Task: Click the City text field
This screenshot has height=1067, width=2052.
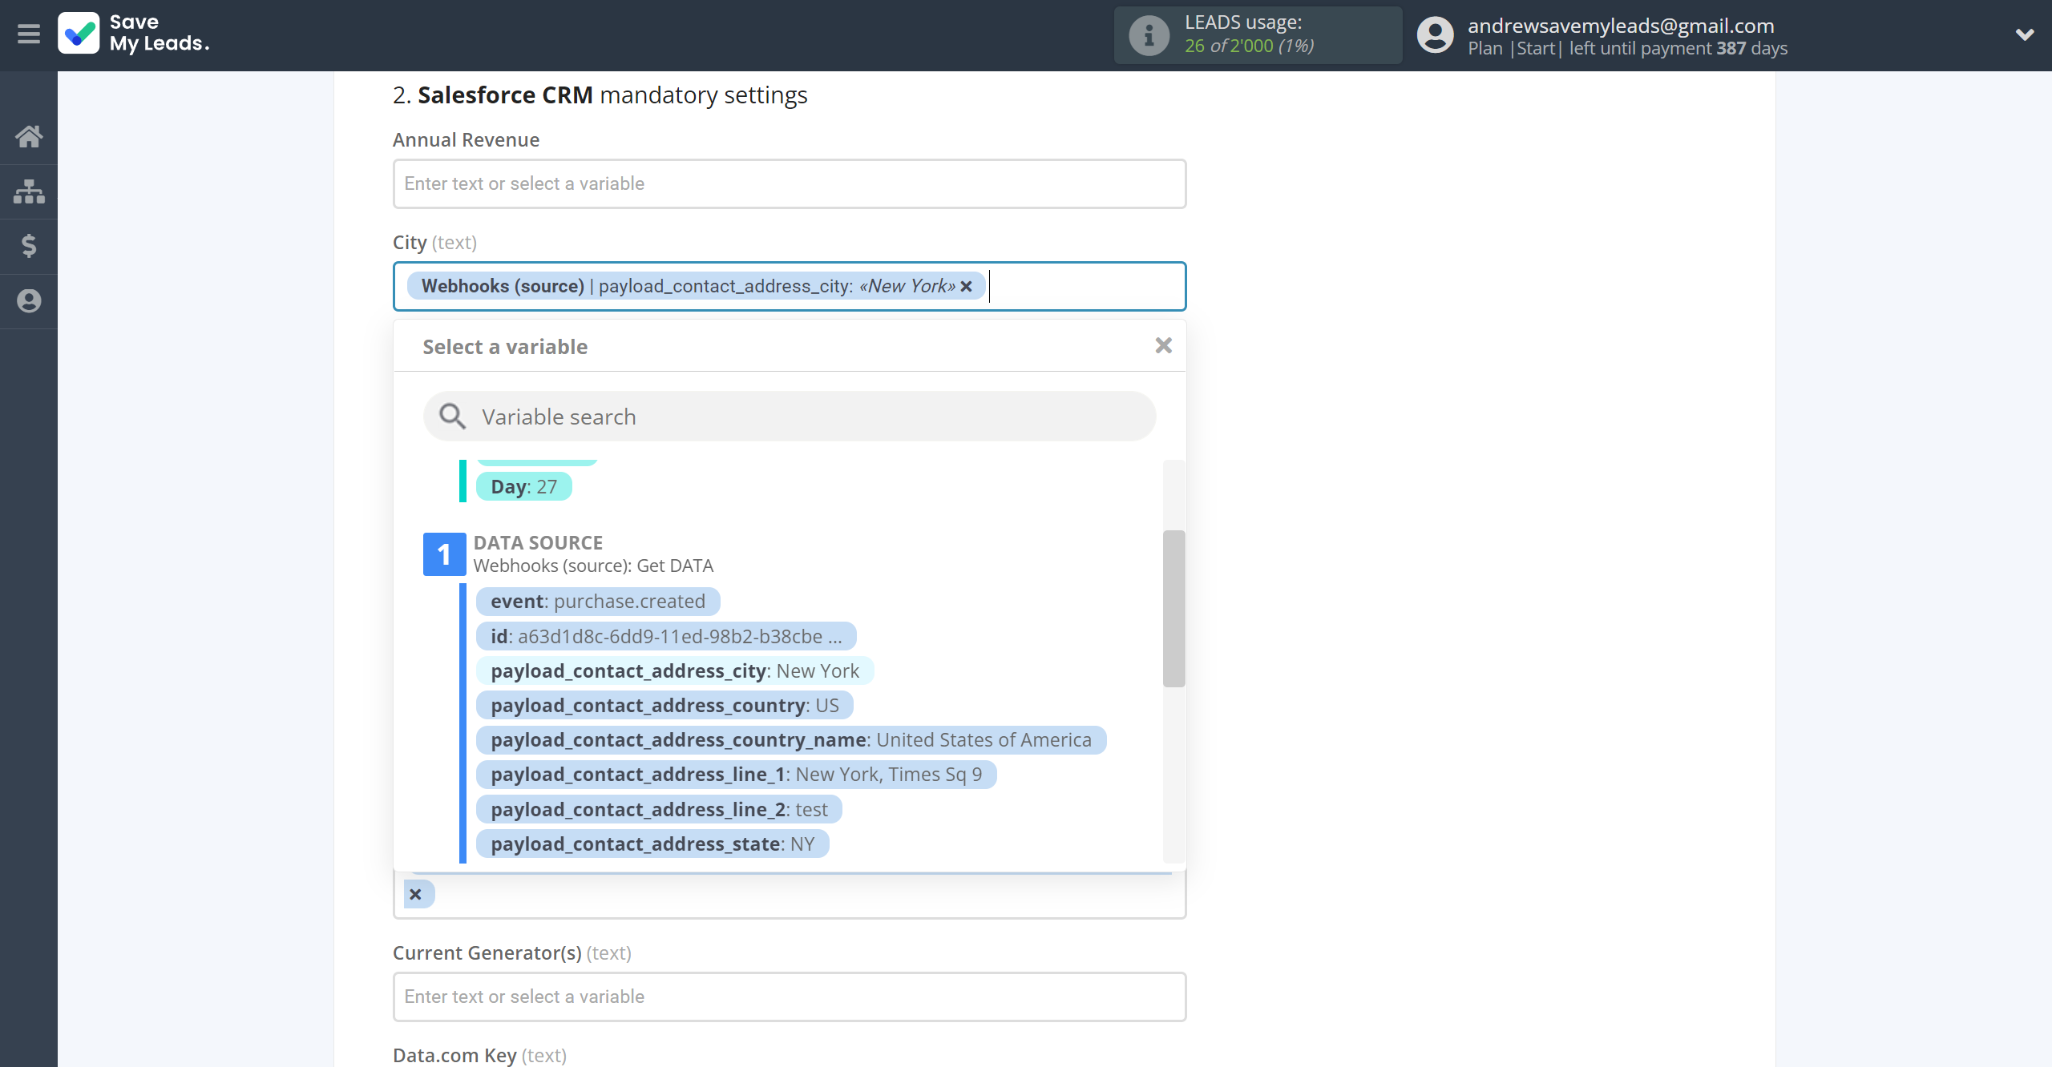Action: 789,286
